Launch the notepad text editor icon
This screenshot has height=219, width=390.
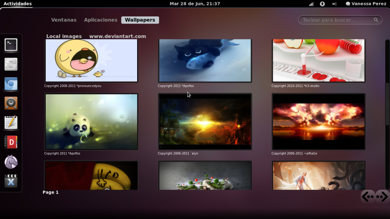[x=11, y=122]
